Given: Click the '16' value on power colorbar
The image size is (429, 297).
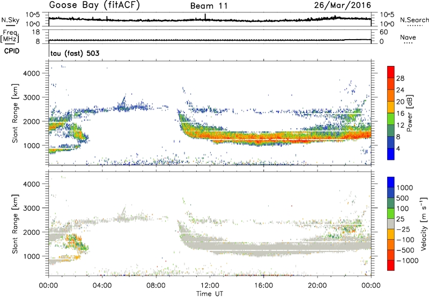Looking at the screenshot, I should [x=400, y=114].
